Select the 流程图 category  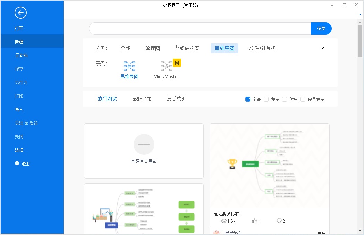point(153,48)
